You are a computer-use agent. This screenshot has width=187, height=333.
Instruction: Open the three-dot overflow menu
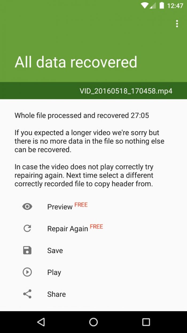coord(177,24)
